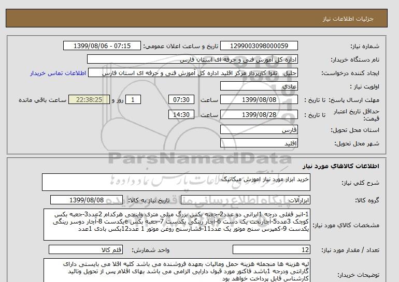
Task: Click the buyer notes text area
Action: [x=177, y=271]
